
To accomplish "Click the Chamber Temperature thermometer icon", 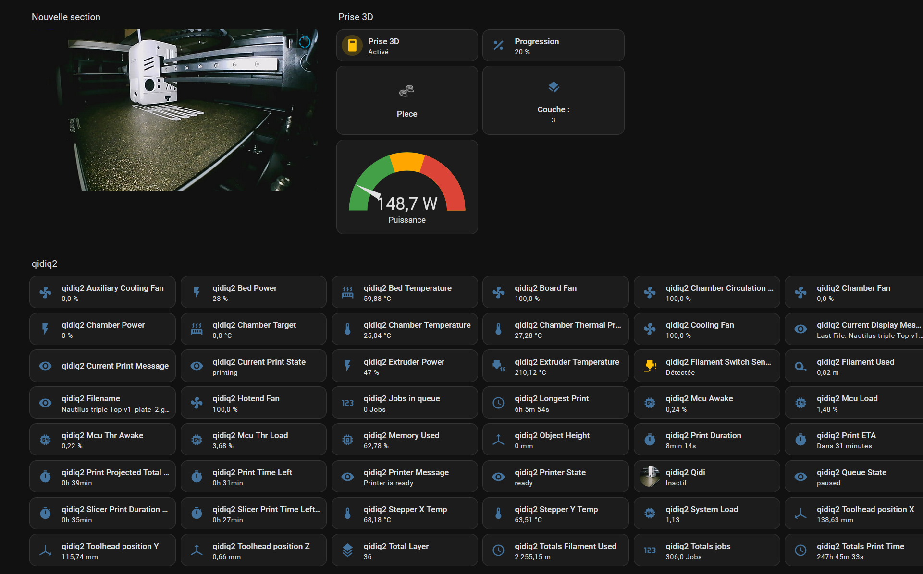I will 347,329.
